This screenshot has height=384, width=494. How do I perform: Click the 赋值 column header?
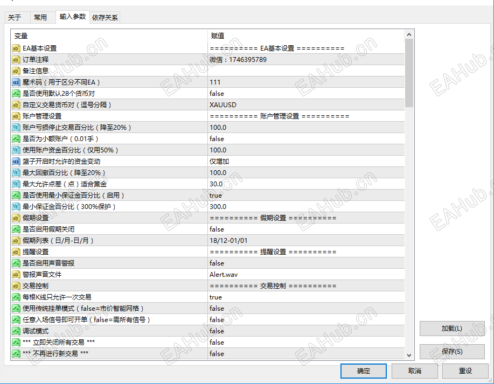tap(306, 36)
